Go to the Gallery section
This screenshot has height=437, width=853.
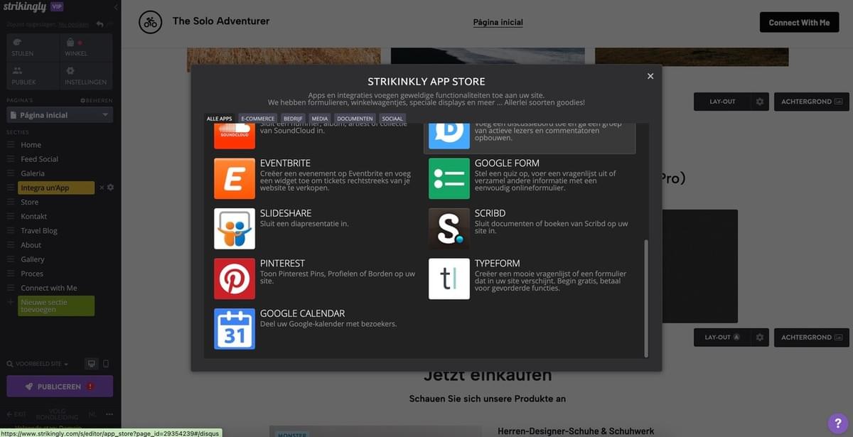(33, 259)
